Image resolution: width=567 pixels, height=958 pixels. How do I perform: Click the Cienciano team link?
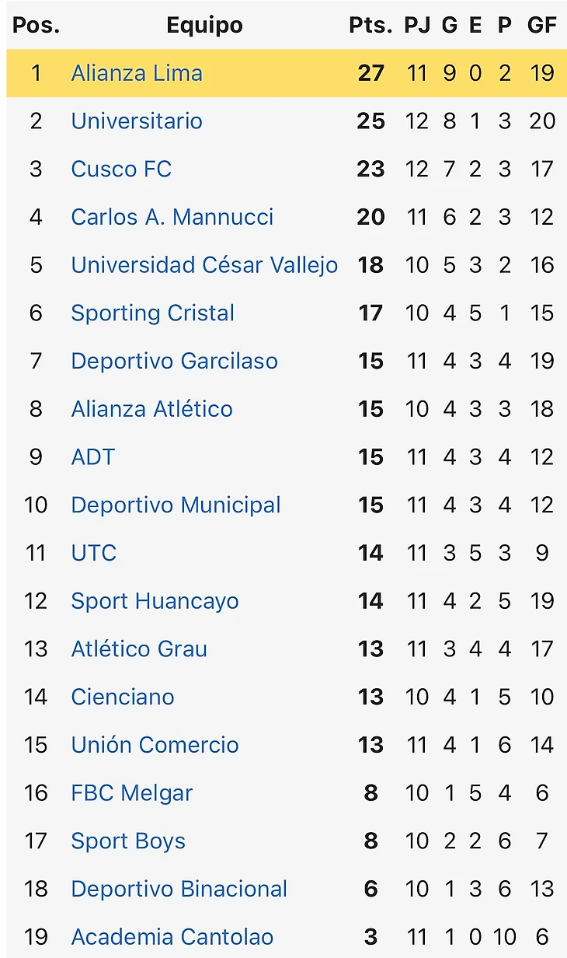[x=123, y=697]
